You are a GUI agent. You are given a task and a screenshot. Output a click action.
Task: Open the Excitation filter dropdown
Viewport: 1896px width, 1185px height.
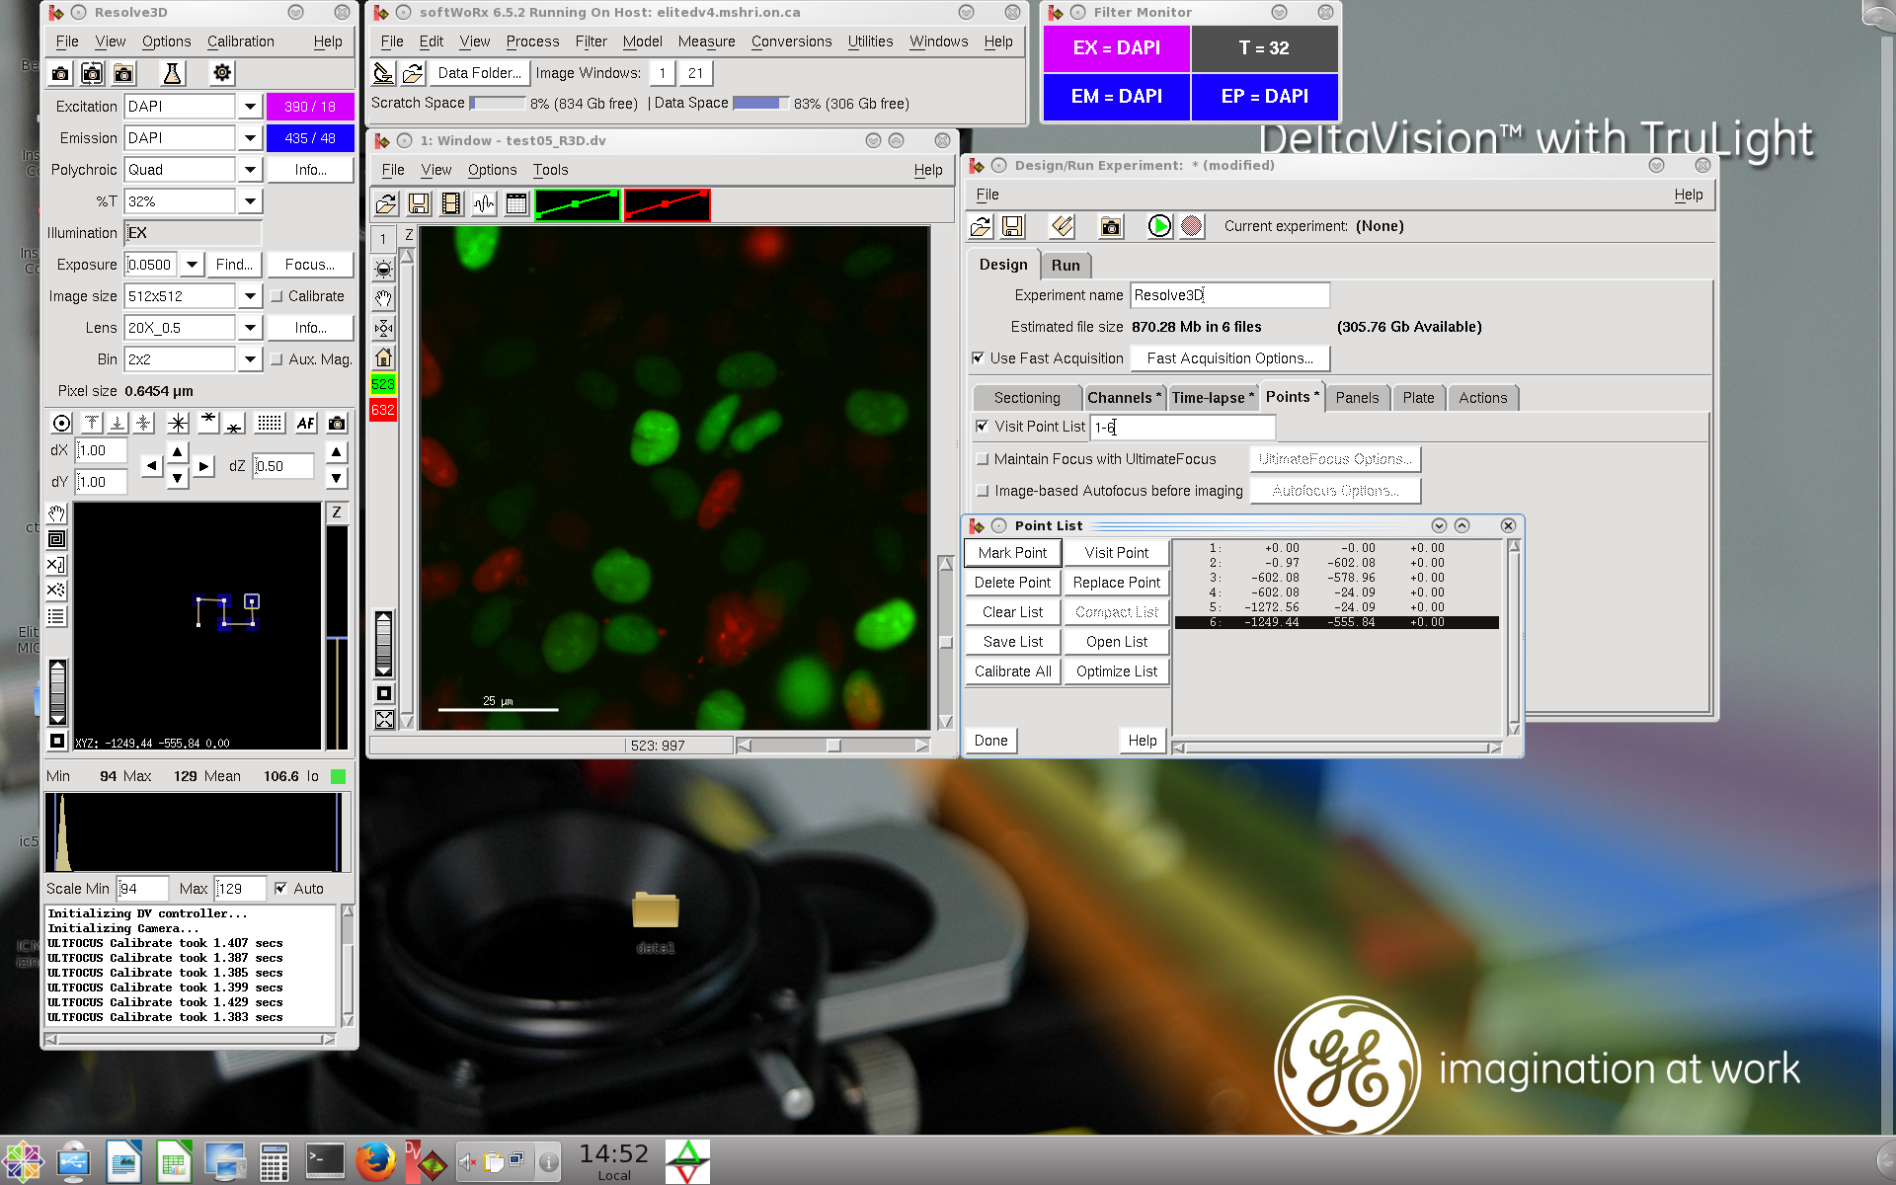(x=250, y=107)
